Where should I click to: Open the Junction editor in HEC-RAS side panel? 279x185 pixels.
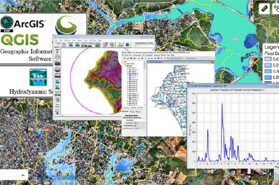pos(57,51)
